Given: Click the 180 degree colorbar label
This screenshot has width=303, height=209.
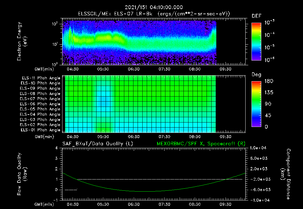Looking at the screenshot, I should pyautogui.click(x=269, y=81).
